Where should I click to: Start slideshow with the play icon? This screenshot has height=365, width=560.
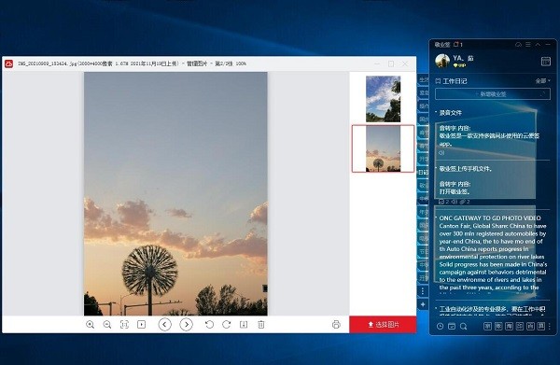tap(142, 325)
